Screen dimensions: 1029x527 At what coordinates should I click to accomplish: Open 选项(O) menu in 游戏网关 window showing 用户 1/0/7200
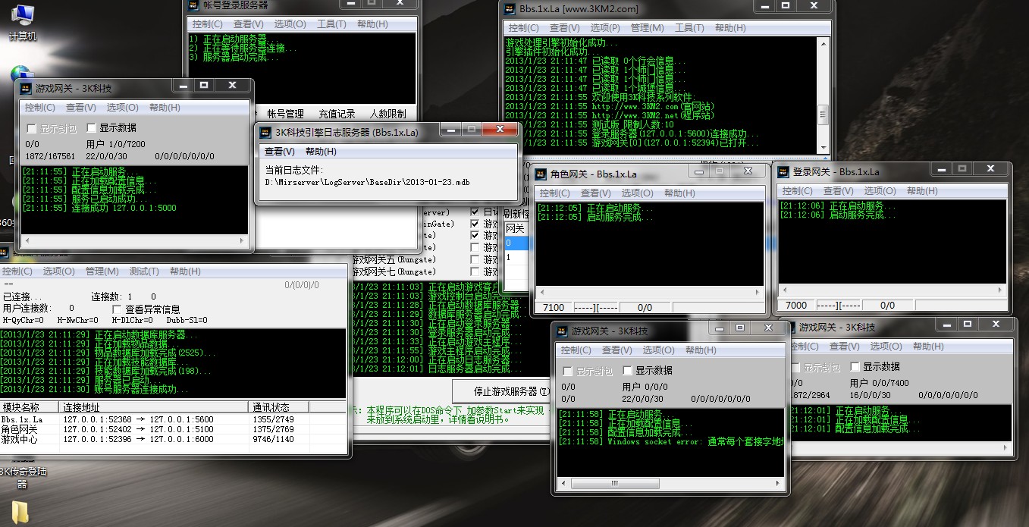coord(122,108)
